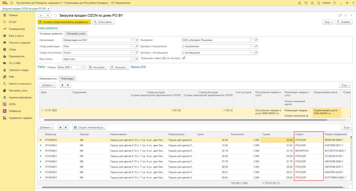Expand the Организация dropdown
This screenshot has width=356, height=191.
[x=132, y=40]
